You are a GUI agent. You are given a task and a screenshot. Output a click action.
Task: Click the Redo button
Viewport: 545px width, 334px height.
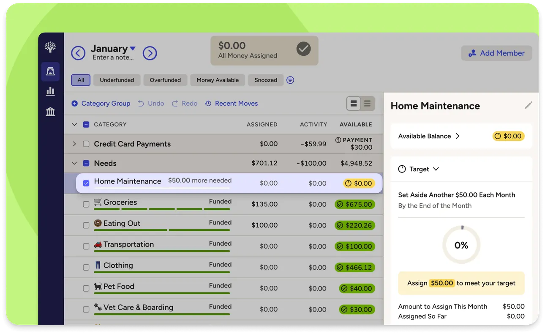pyautogui.click(x=184, y=104)
